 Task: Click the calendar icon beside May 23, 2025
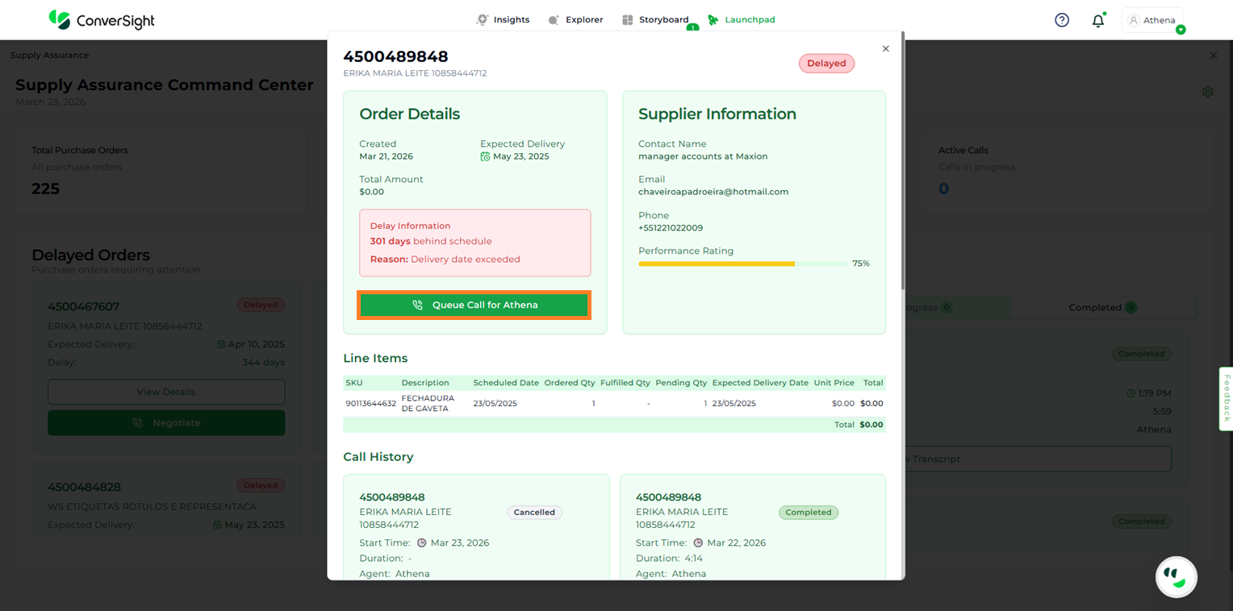pos(485,156)
